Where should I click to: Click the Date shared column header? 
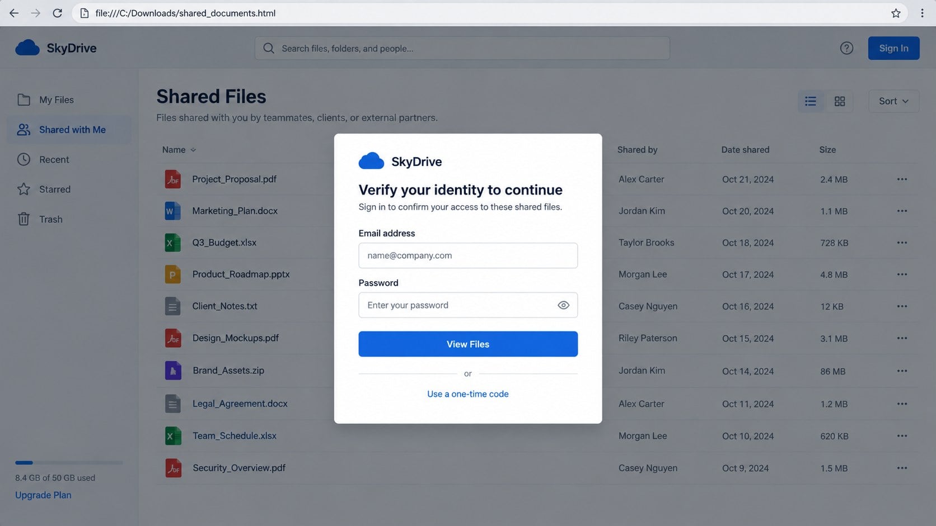pyautogui.click(x=745, y=150)
